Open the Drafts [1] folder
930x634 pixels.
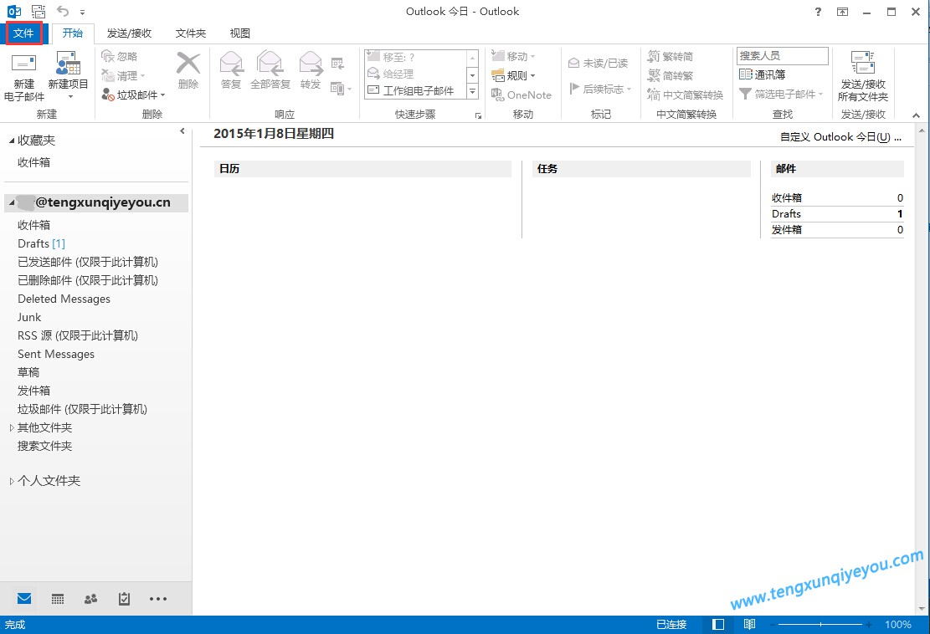pyautogui.click(x=42, y=243)
